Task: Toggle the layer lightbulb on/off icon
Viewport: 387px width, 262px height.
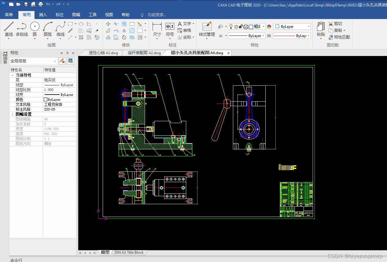Action: (x=231, y=27)
